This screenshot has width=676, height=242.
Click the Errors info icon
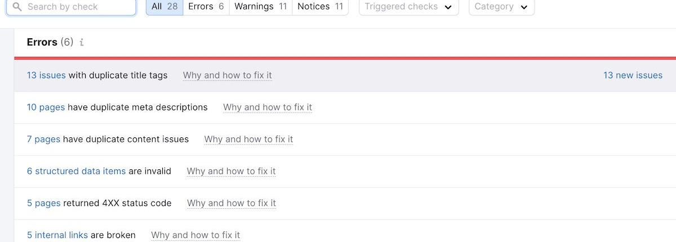point(82,42)
